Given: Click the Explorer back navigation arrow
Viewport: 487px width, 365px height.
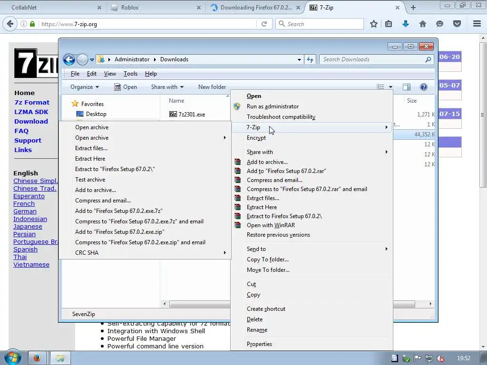Looking at the screenshot, I should coord(69,59).
